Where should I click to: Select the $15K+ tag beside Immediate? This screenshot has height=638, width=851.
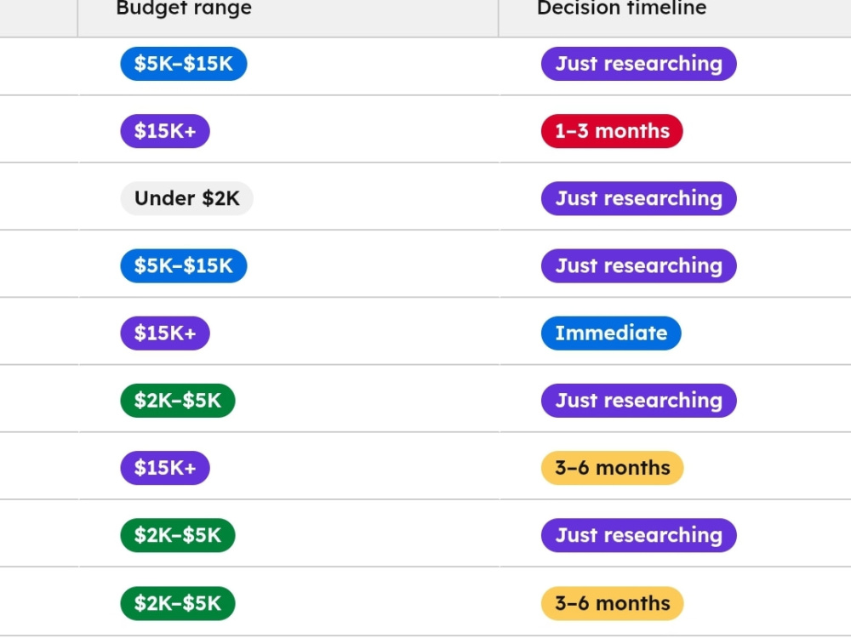click(165, 333)
